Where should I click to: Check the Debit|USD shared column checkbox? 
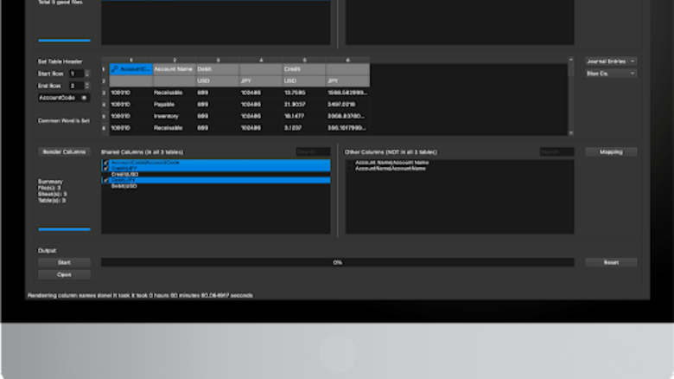click(105, 186)
